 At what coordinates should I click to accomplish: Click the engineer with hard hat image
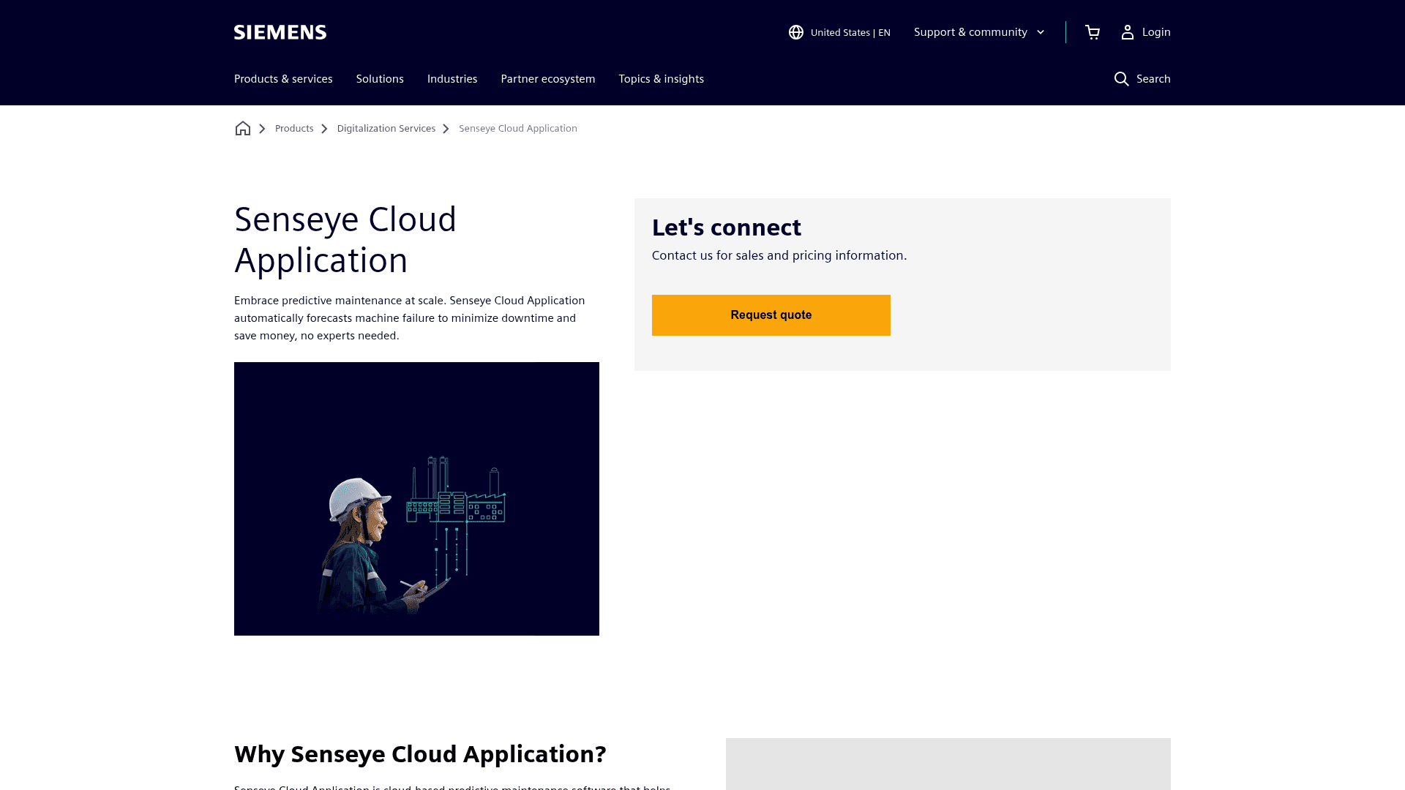pyautogui.click(x=416, y=499)
